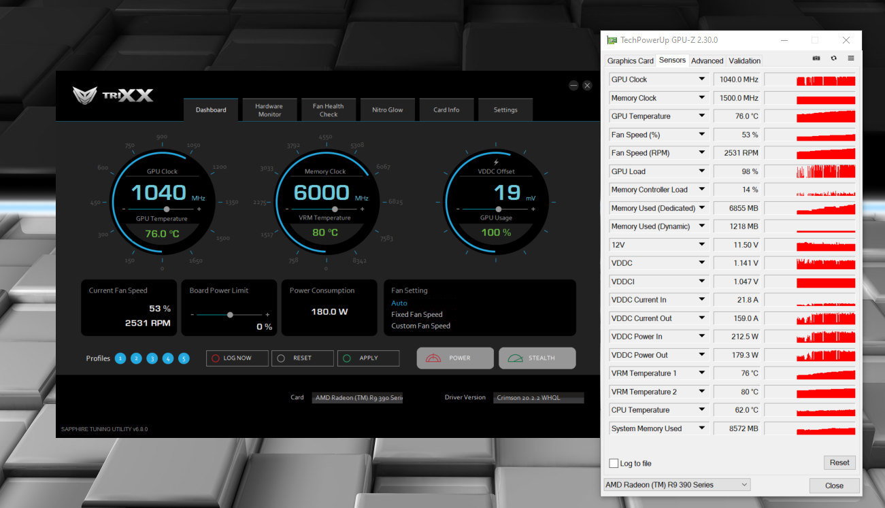Open Memory Controller Load dropdown
Viewport: 885px width, 508px height.
click(x=702, y=190)
